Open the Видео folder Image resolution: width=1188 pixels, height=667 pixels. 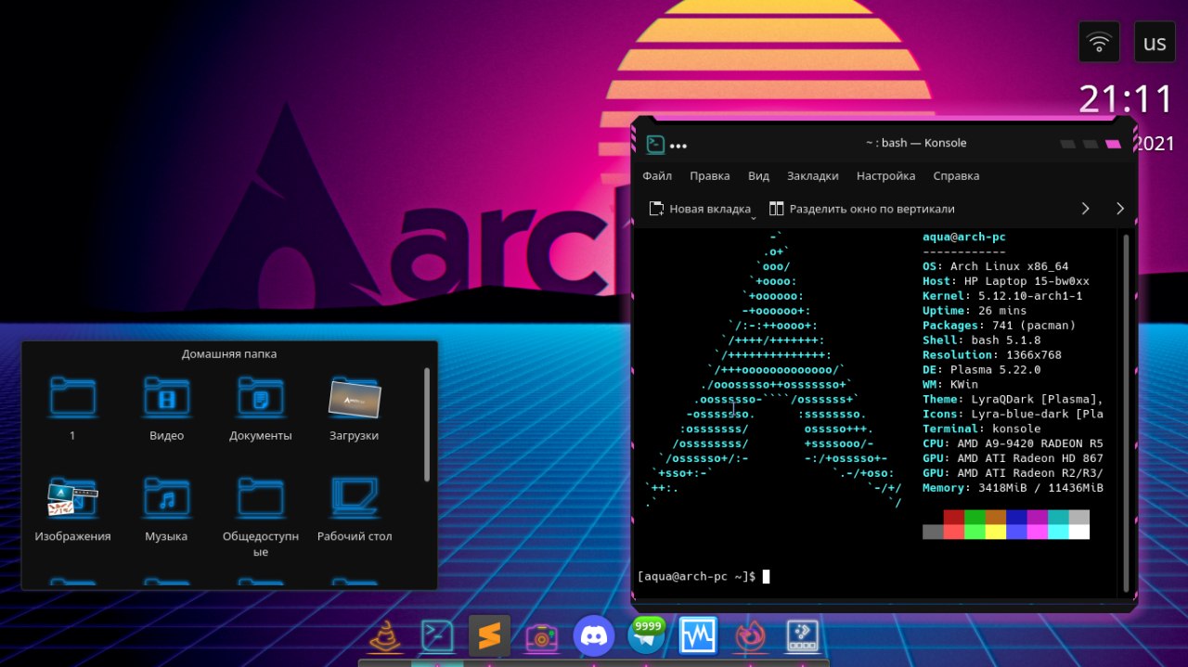pyautogui.click(x=167, y=406)
